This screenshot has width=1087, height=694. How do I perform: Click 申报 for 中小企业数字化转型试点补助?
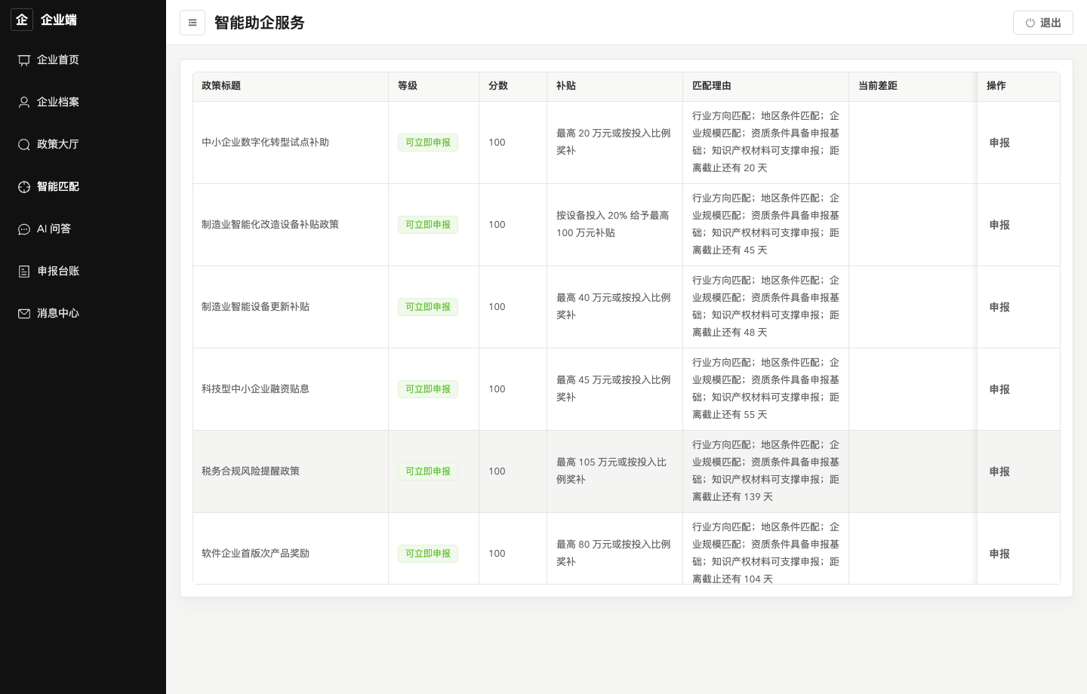click(999, 143)
